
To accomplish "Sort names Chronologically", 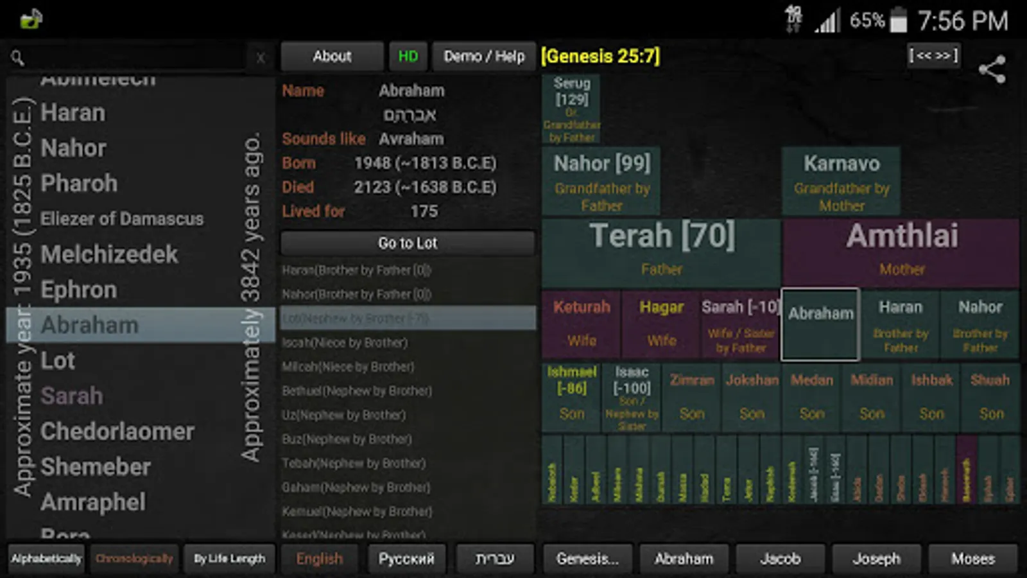I will [134, 559].
